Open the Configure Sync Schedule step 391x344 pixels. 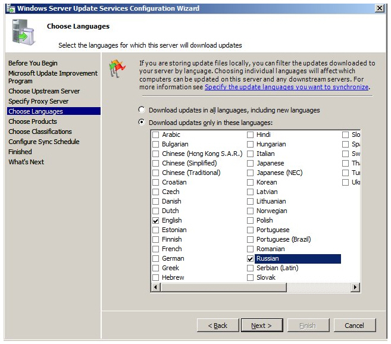point(44,142)
